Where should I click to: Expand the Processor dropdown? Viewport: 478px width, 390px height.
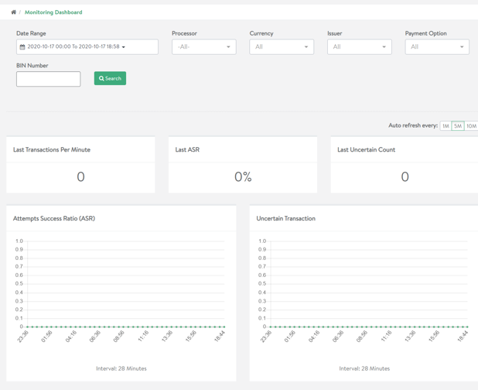pyautogui.click(x=204, y=46)
